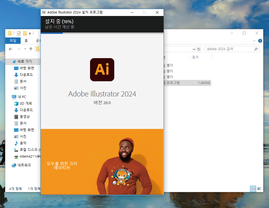Open 바탕 화면 under 바로 가기
Screen dimensions: 269x208
[x=27, y=68]
